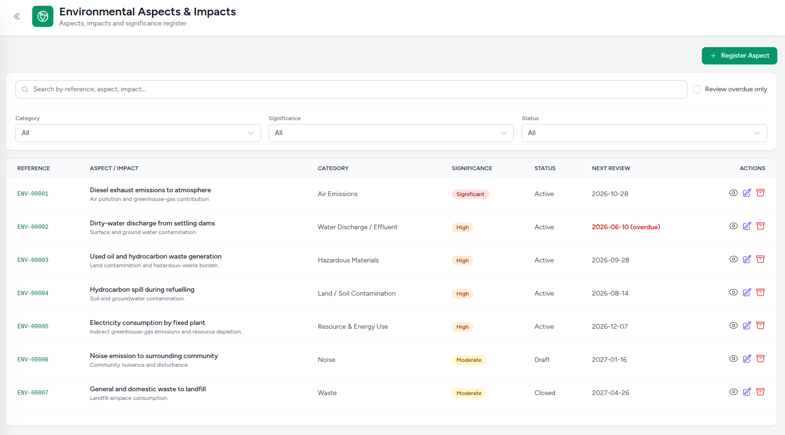This screenshot has height=435, width=785.
Task: Edit the Noise emission ENV-00006 entry
Action: 747,359
